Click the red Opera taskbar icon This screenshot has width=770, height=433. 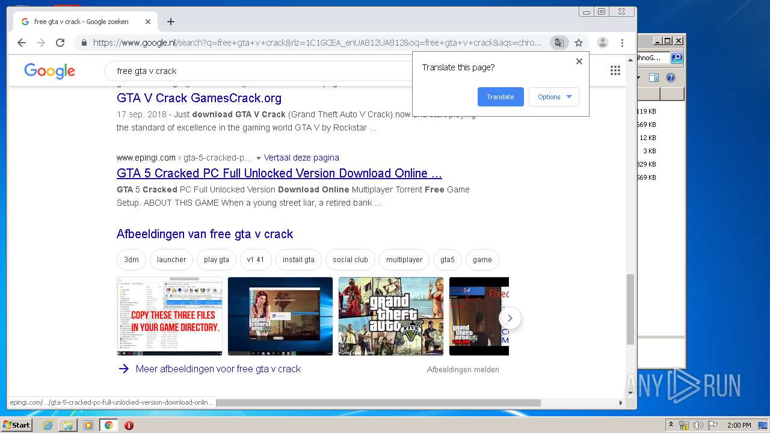pos(129,425)
